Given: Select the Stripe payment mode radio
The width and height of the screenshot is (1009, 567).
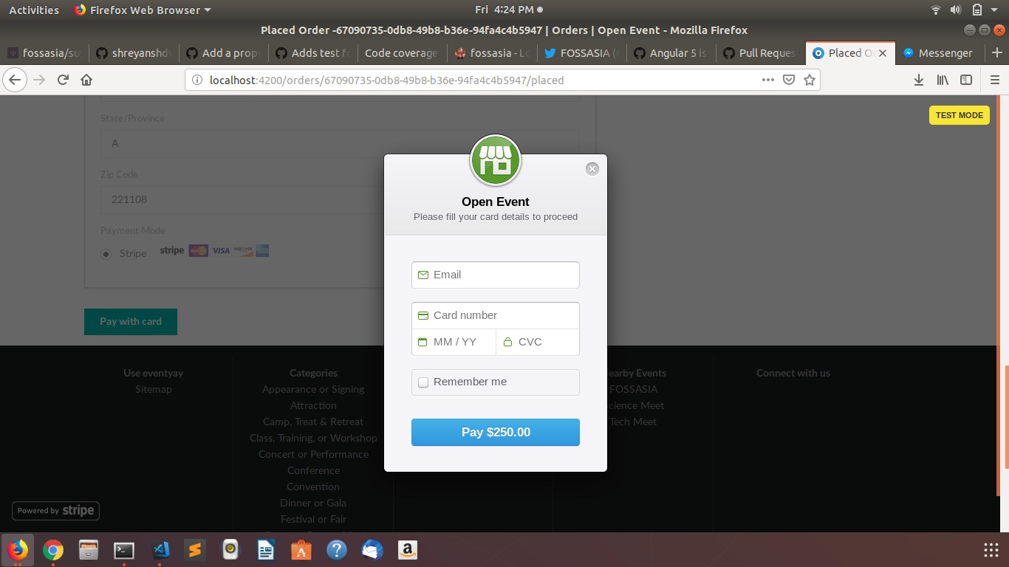Looking at the screenshot, I should 106,253.
